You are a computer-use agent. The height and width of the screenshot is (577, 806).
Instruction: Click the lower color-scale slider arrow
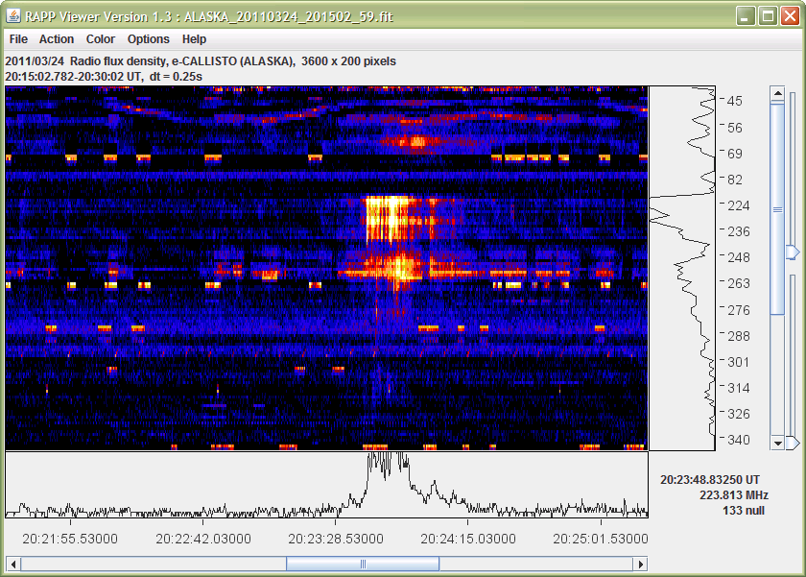[794, 443]
